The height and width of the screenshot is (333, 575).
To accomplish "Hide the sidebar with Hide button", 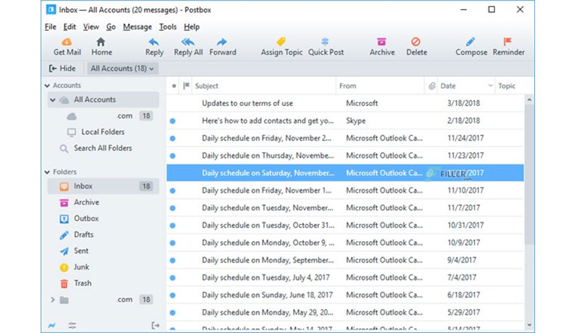I will [x=63, y=69].
